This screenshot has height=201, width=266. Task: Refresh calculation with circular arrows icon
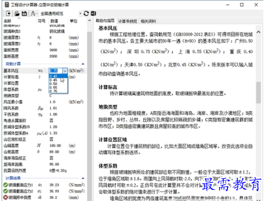point(86,13)
